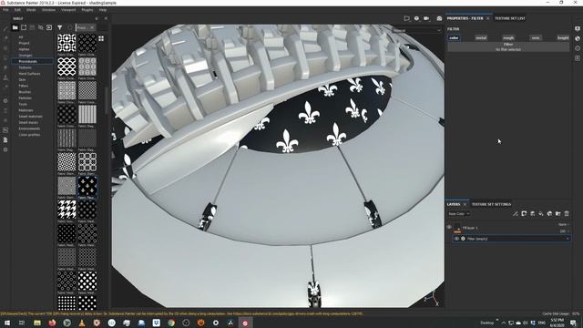Image resolution: width=583 pixels, height=328 pixels.
Task: Click the add mask icon in Layers
Action: tap(524, 213)
